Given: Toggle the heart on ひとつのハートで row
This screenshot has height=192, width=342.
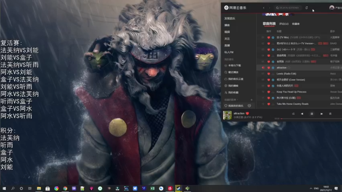Looking at the screenshot, I should click(268, 49).
